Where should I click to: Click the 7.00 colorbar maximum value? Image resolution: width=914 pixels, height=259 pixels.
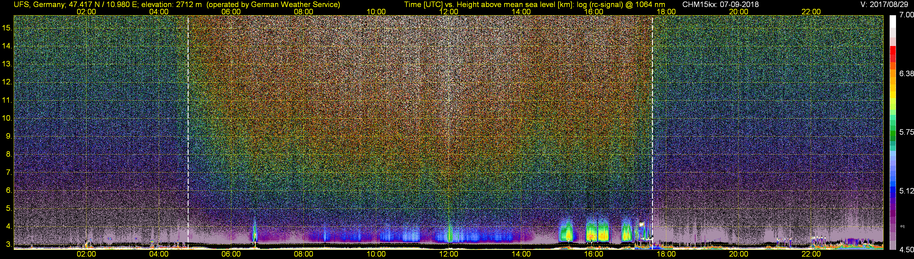906,15
